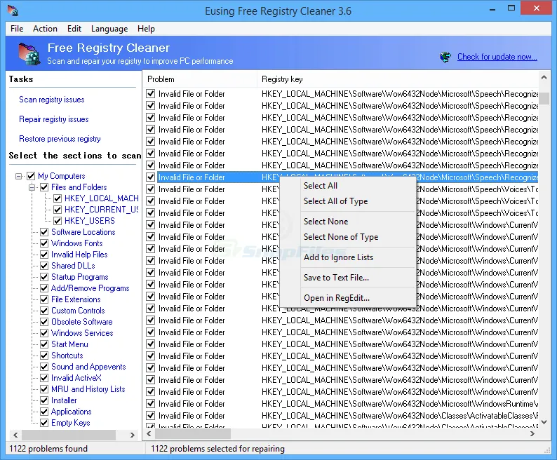Minimize the Registry Cleaner window
This screenshot has height=460, width=557.
point(492,9)
